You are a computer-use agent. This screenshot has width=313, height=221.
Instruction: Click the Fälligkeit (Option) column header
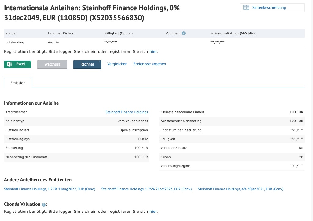point(118,33)
